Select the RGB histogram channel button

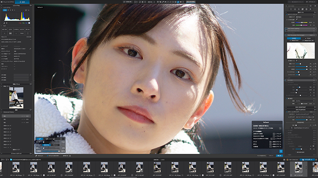coord(5,10)
